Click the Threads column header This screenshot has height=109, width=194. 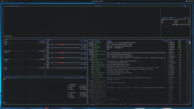[166, 41]
